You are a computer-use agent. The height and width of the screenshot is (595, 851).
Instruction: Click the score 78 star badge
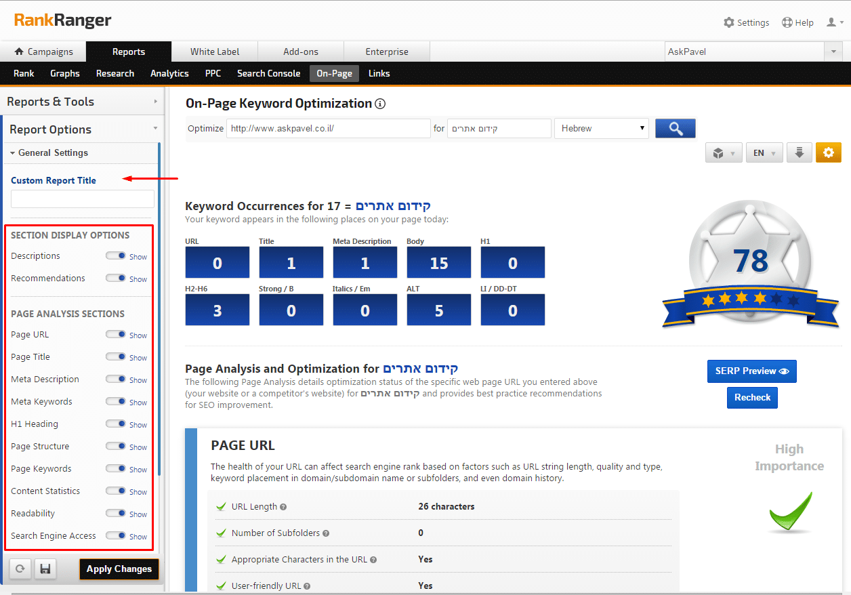pos(750,265)
